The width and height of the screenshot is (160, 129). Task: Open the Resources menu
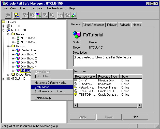point(37,8)
